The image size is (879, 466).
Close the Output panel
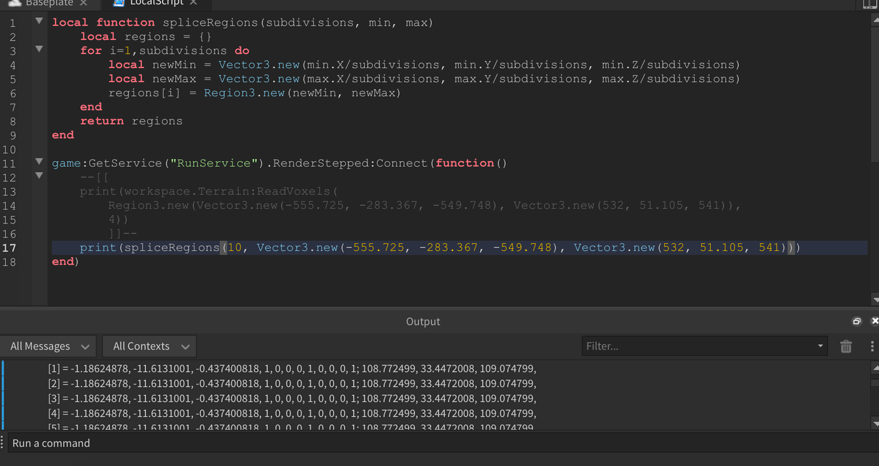click(875, 321)
